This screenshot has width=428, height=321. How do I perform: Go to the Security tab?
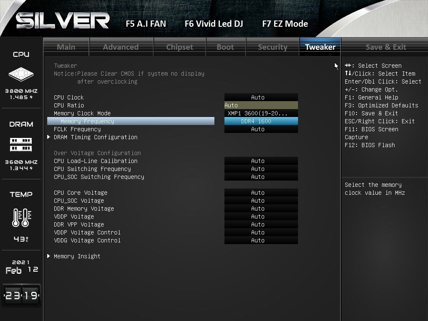(x=273, y=47)
